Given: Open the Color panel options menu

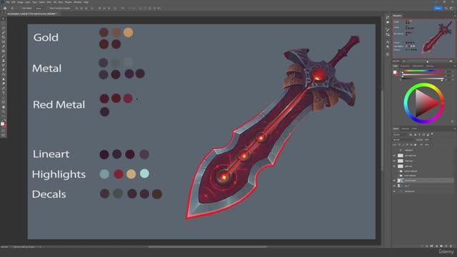Looking at the screenshot, I should (454, 66).
